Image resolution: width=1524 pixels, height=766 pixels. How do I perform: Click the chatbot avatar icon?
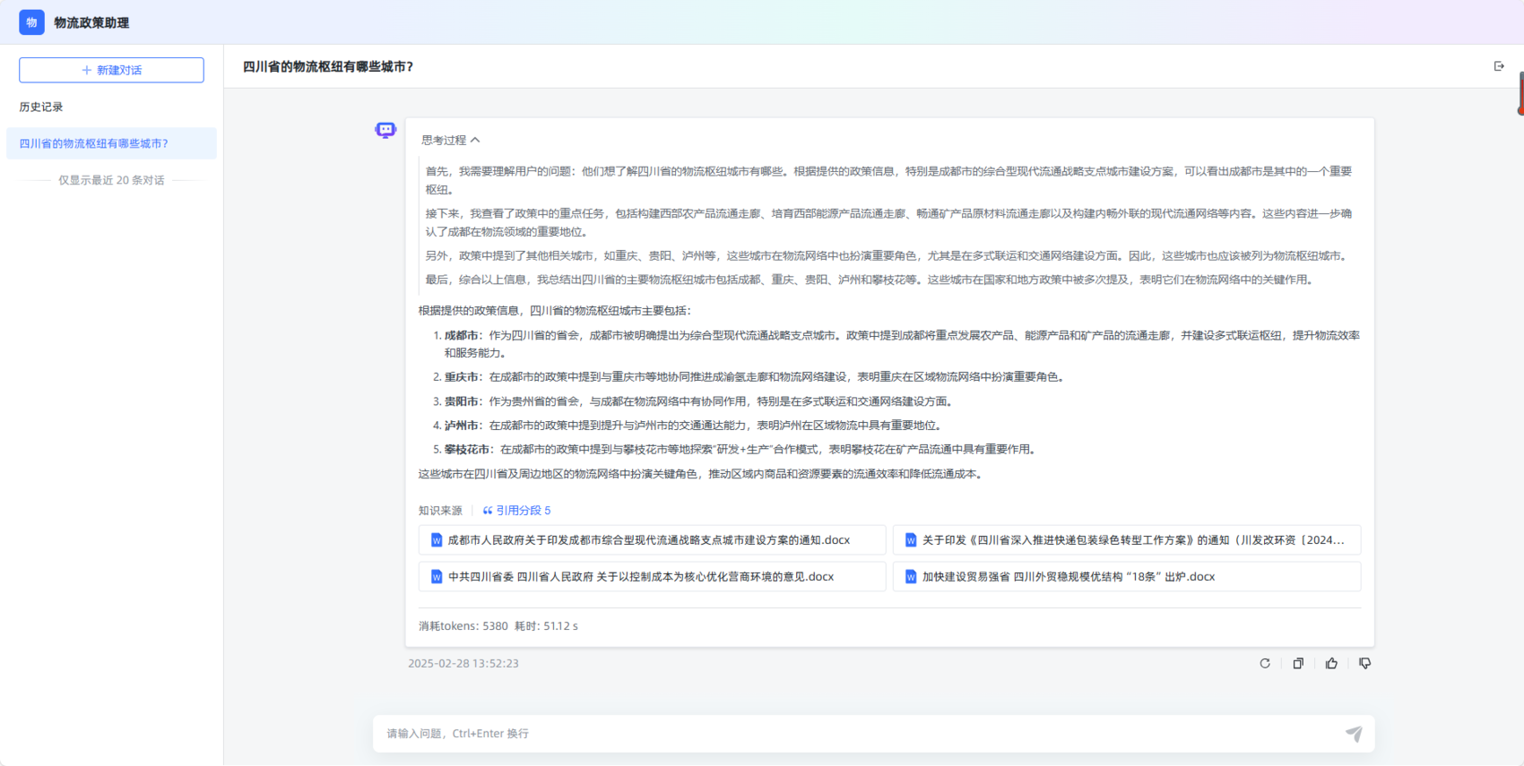tap(385, 131)
